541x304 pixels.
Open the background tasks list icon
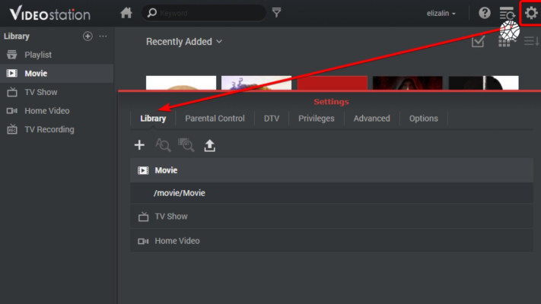(507, 13)
